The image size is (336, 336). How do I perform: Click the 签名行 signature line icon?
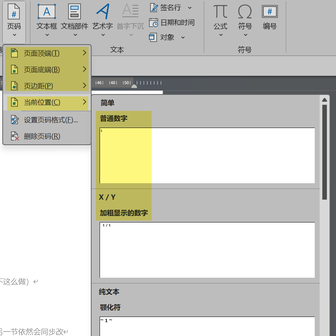[154, 8]
